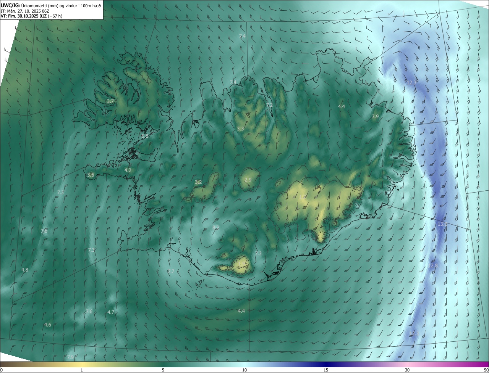Click the 4.7 value label on the map
489x373 pixels.
pos(111,312)
